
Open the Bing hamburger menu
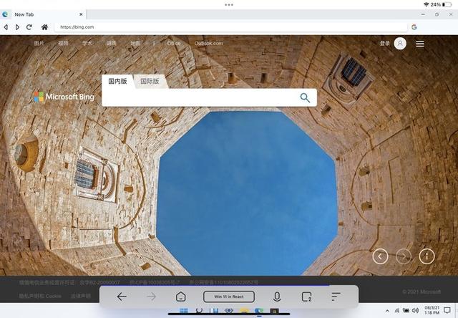coord(420,44)
